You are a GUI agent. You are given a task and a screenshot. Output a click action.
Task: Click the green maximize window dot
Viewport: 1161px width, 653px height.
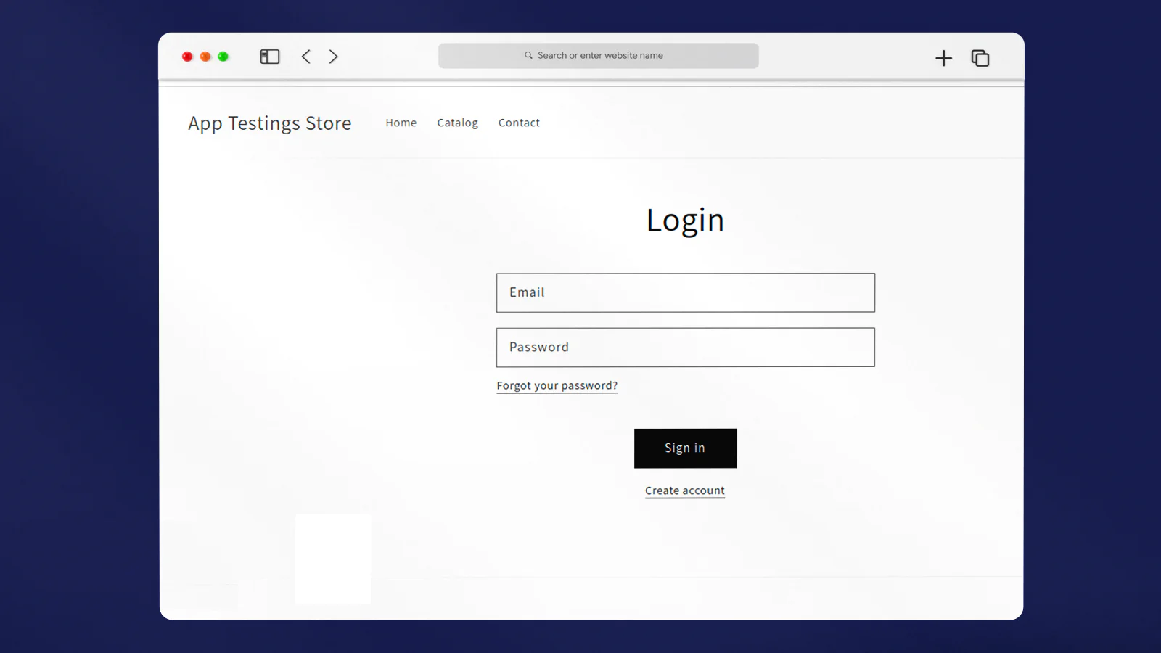pyautogui.click(x=223, y=57)
